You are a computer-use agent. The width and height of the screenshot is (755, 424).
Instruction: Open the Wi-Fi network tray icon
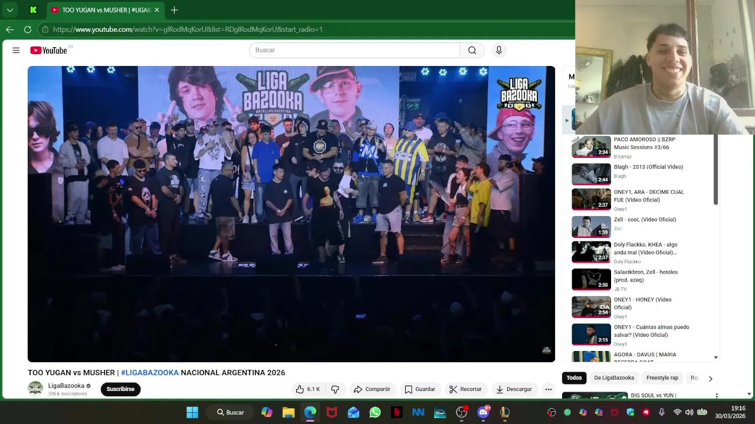tap(677, 412)
